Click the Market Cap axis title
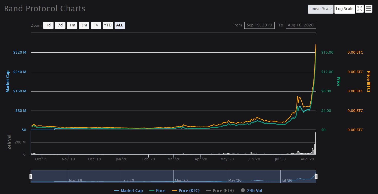 [x=8, y=81]
